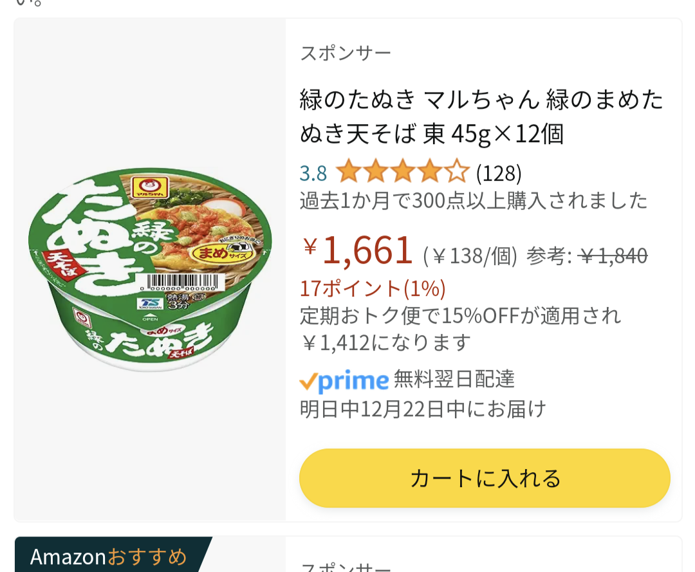
Task: Click the 無料翌日配達 delivery text
Action: point(454,379)
